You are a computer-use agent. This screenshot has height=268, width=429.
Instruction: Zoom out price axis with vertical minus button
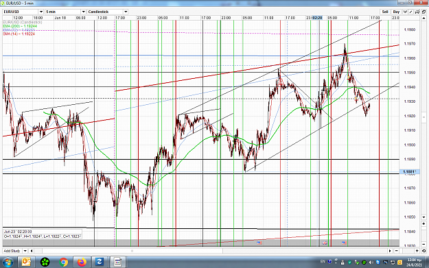pyautogui.click(x=424, y=244)
